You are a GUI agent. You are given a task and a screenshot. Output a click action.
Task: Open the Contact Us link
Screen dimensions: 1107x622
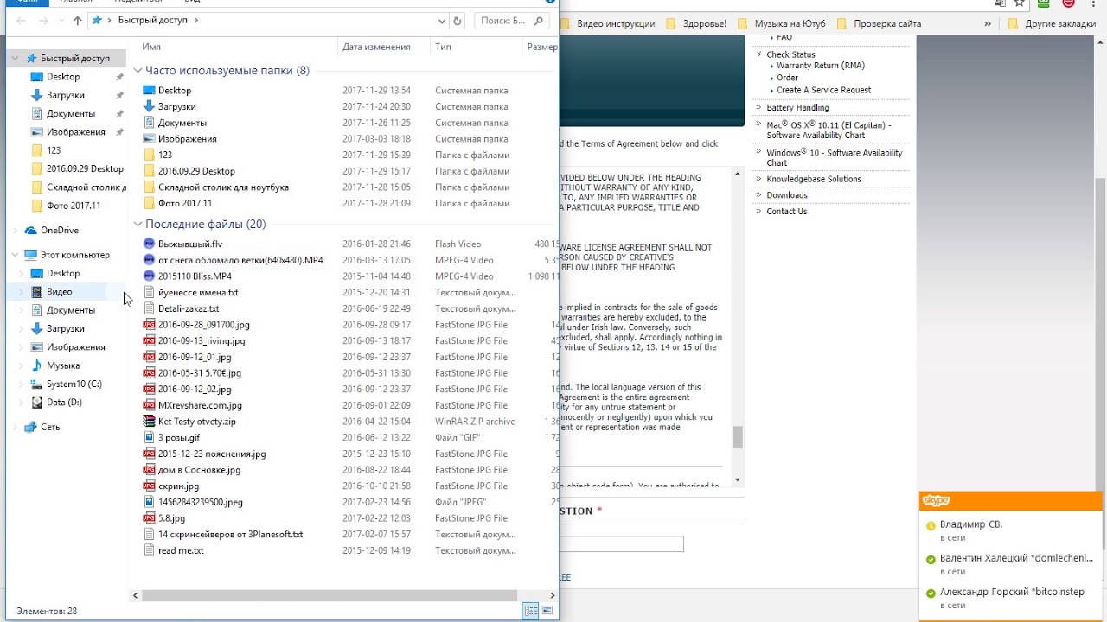tap(786, 211)
